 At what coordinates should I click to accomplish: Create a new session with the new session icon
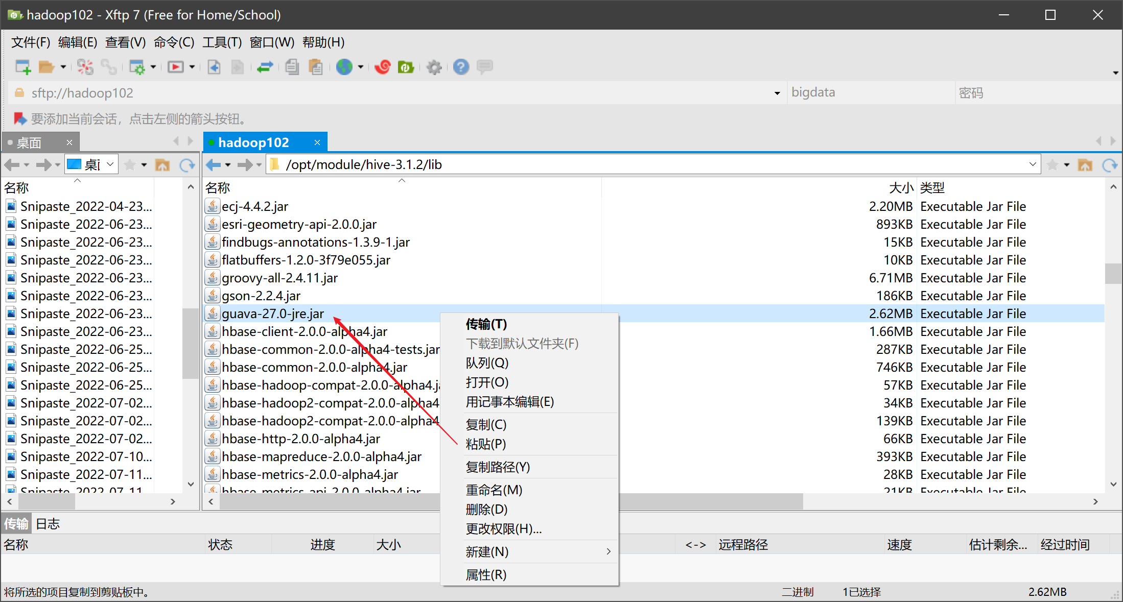click(22, 67)
